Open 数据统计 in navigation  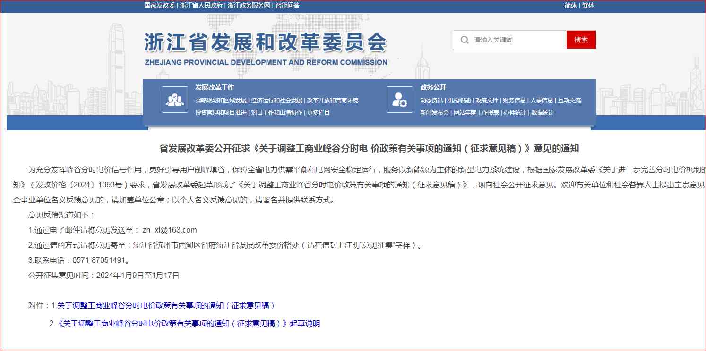click(x=542, y=113)
